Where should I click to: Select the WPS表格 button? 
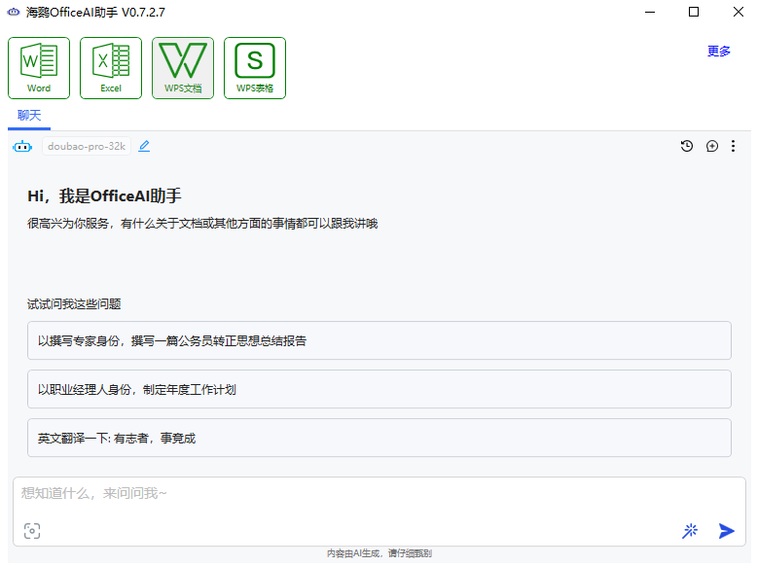click(x=254, y=68)
